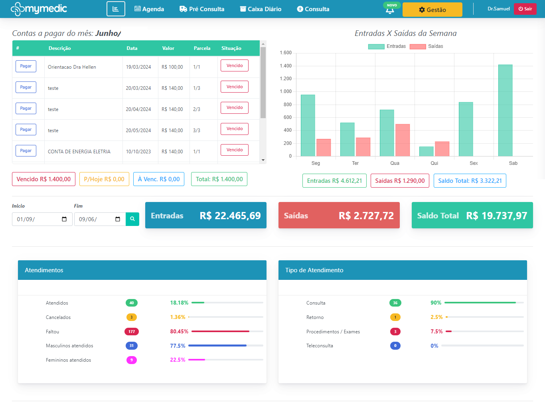The image size is (545, 402).
Task: Click Vencido for CONTA DE ENERGIA ELETRIA
Action: 235,150
